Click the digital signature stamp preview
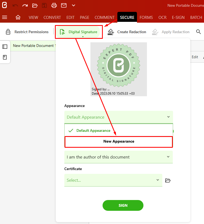204x224 pixels. [x=118, y=69]
